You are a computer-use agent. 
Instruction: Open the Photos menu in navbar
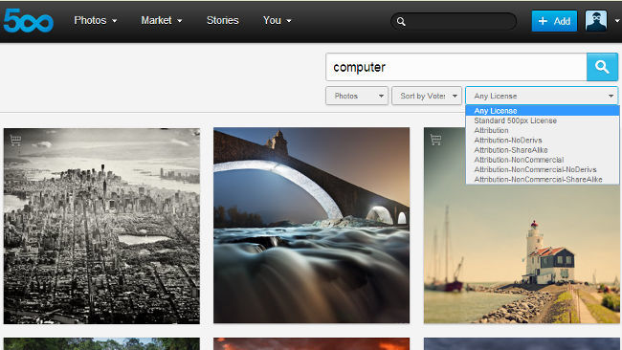(95, 20)
